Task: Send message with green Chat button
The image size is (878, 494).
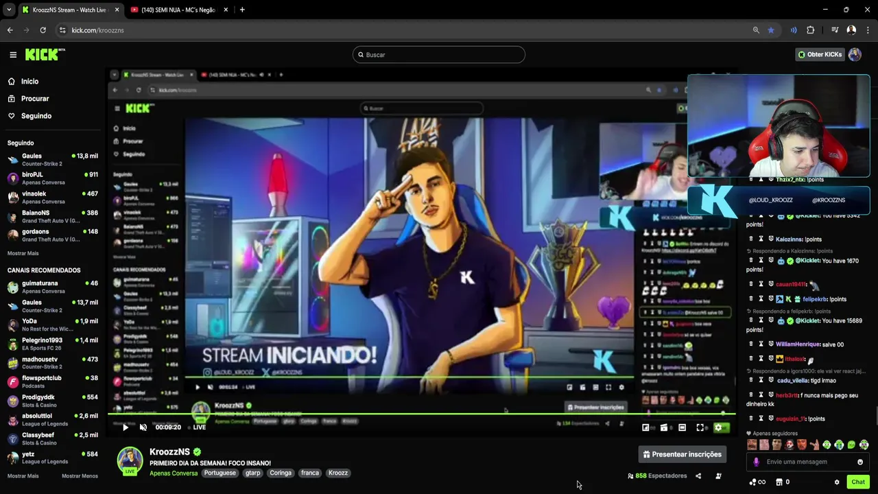Action: click(858, 482)
